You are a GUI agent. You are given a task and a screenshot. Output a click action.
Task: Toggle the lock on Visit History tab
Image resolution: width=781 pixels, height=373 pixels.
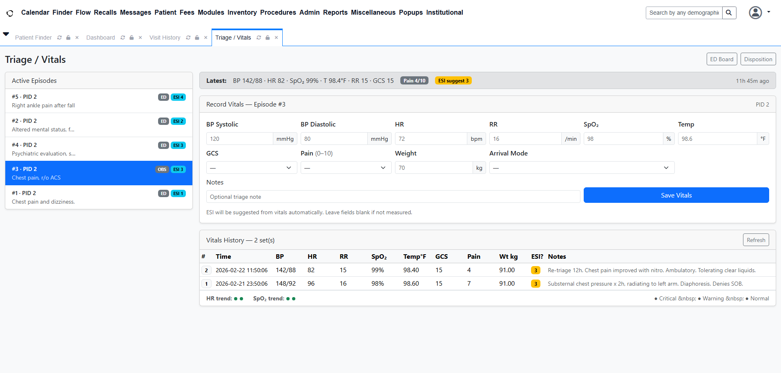(197, 38)
